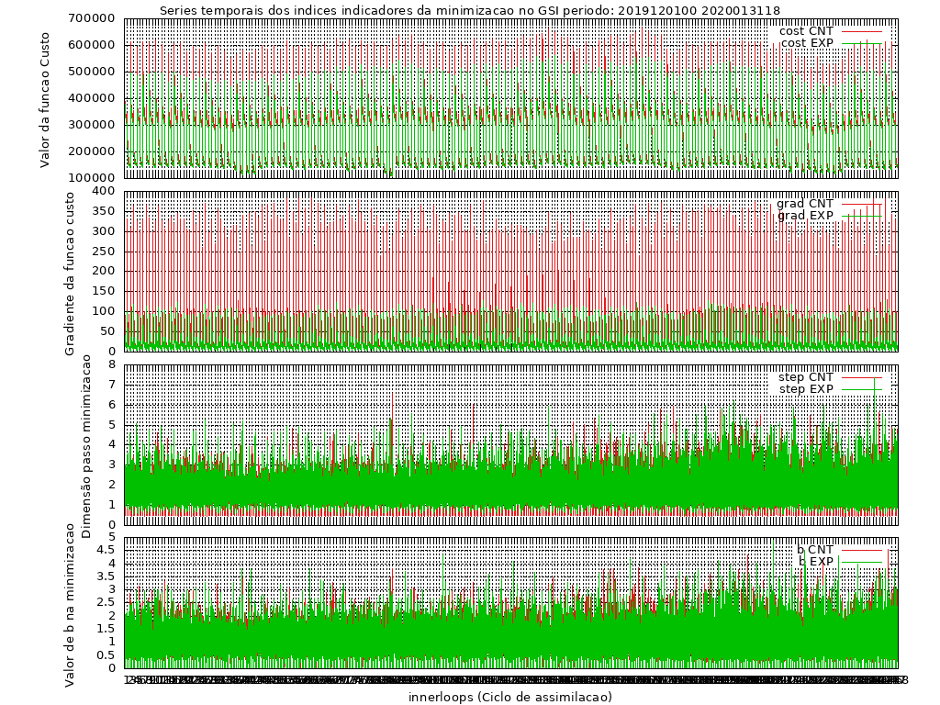Click the 8 tick on step axis
Viewport: 940px width, 705px height.
point(112,364)
